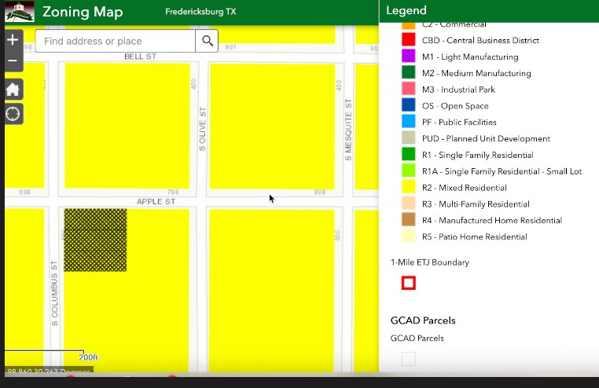Click the zoom out minus button
599x388 pixels.
13,61
